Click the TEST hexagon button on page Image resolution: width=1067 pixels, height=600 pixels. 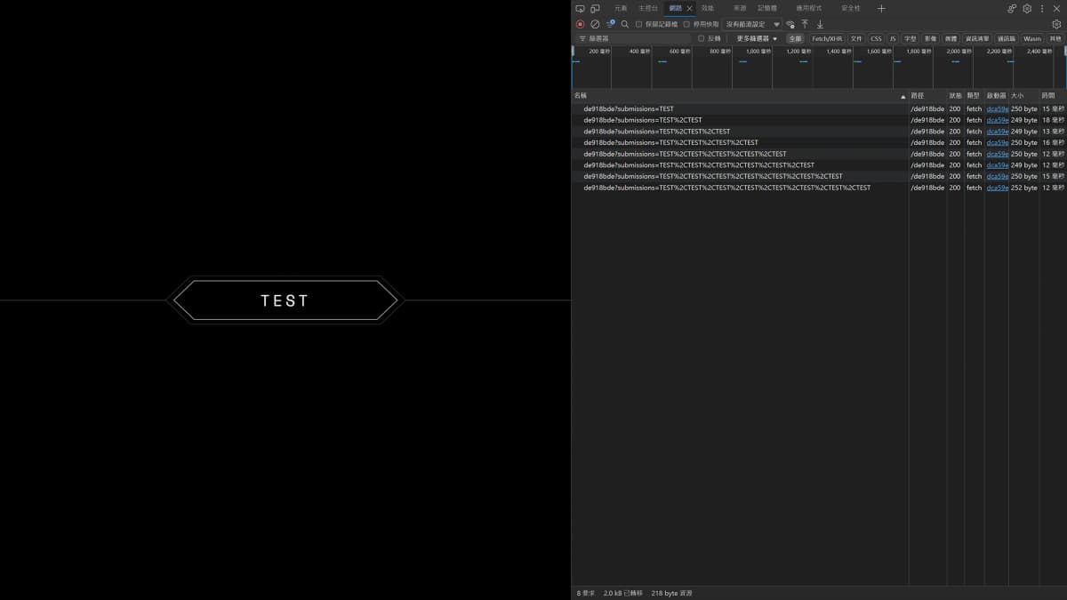pos(285,300)
